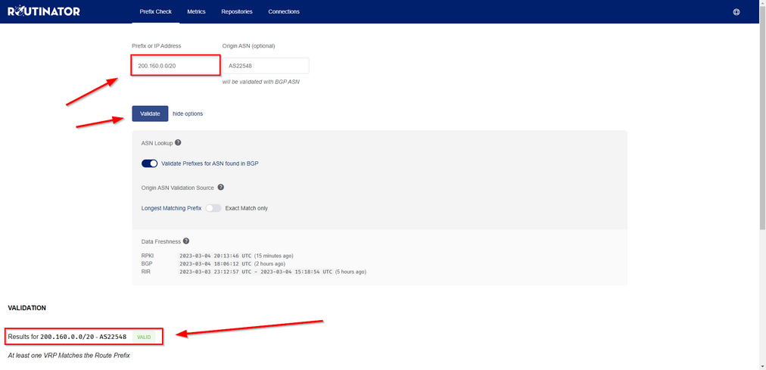Click the Longest Matching Prefix label

point(171,208)
